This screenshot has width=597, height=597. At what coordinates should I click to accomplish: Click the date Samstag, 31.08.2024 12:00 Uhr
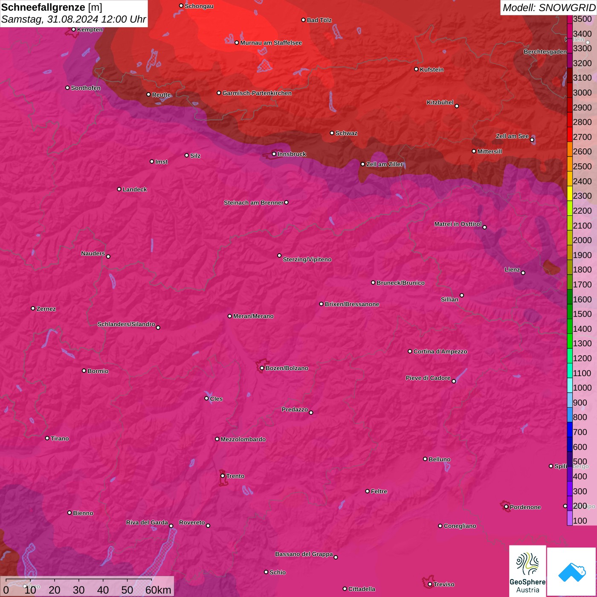[73, 19]
